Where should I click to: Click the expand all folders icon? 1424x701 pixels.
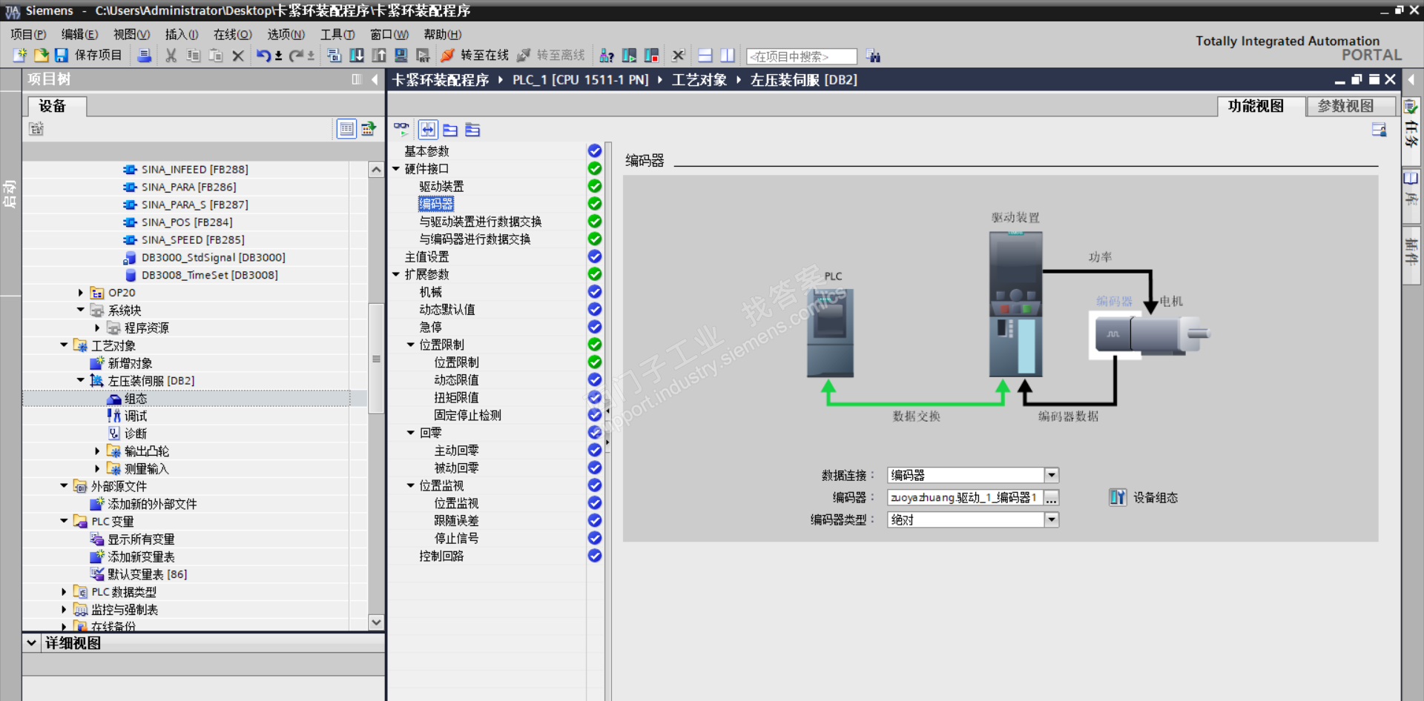coord(450,130)
